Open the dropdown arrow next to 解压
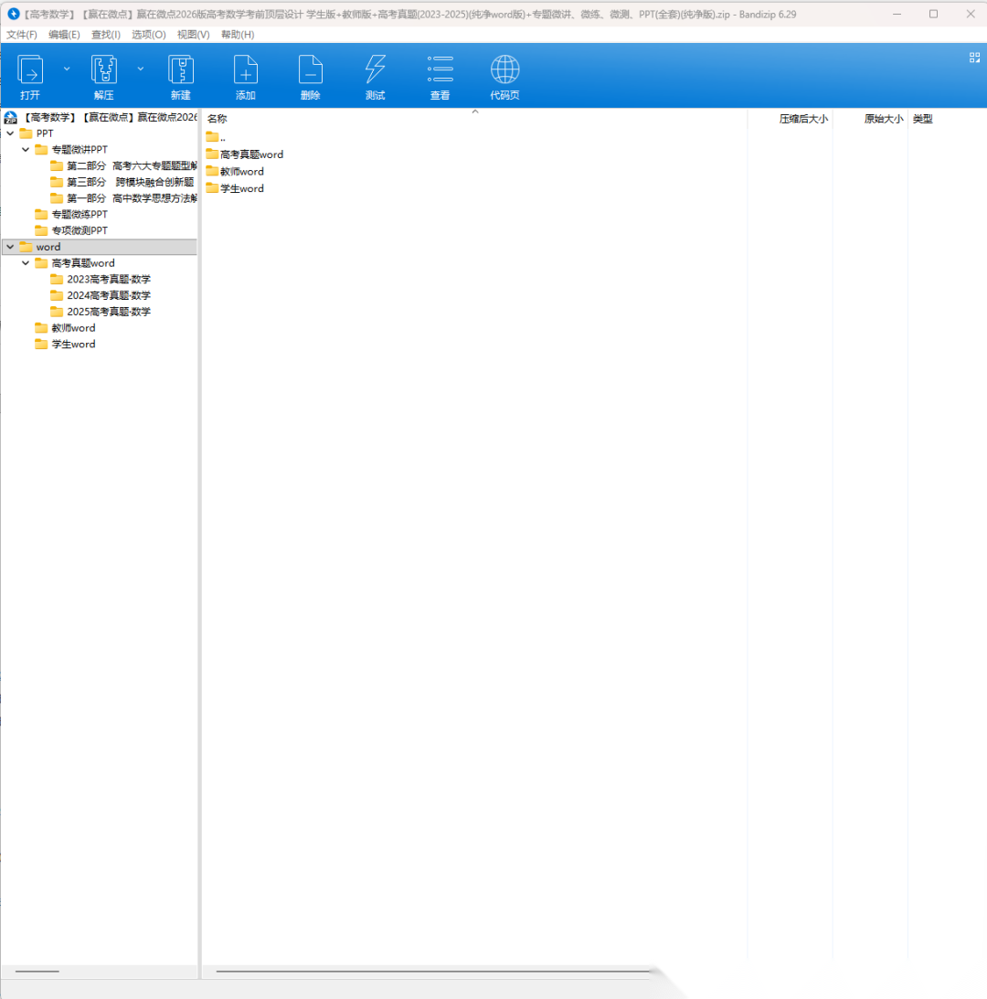This screenshot has width=987, height=999. (x=141, y=69)
